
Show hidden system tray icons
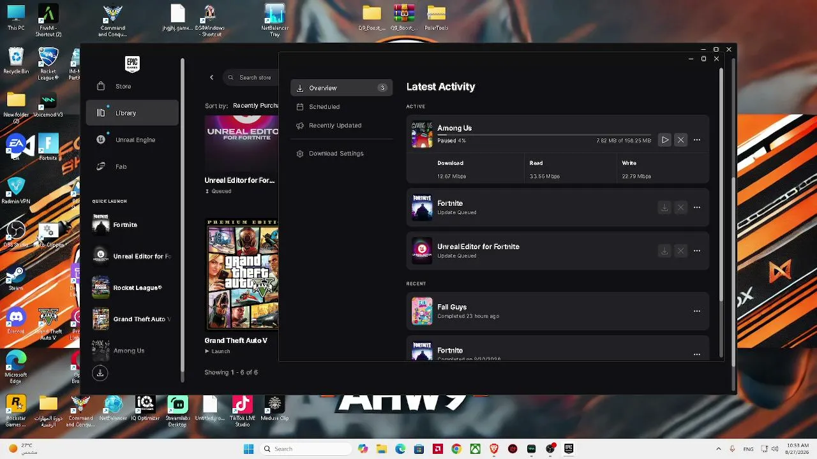[718, 449]
